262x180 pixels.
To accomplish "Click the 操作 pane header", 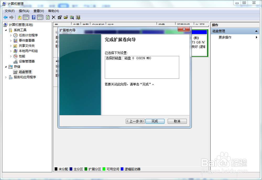I will click(x=215, y=25).
